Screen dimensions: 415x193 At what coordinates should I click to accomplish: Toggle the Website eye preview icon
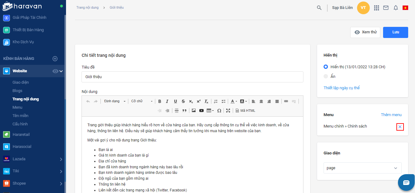55,71
